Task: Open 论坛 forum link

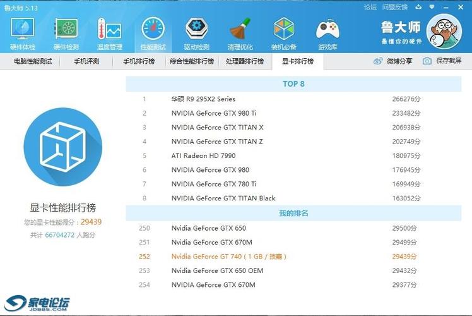Action: (x=370, y=7)
